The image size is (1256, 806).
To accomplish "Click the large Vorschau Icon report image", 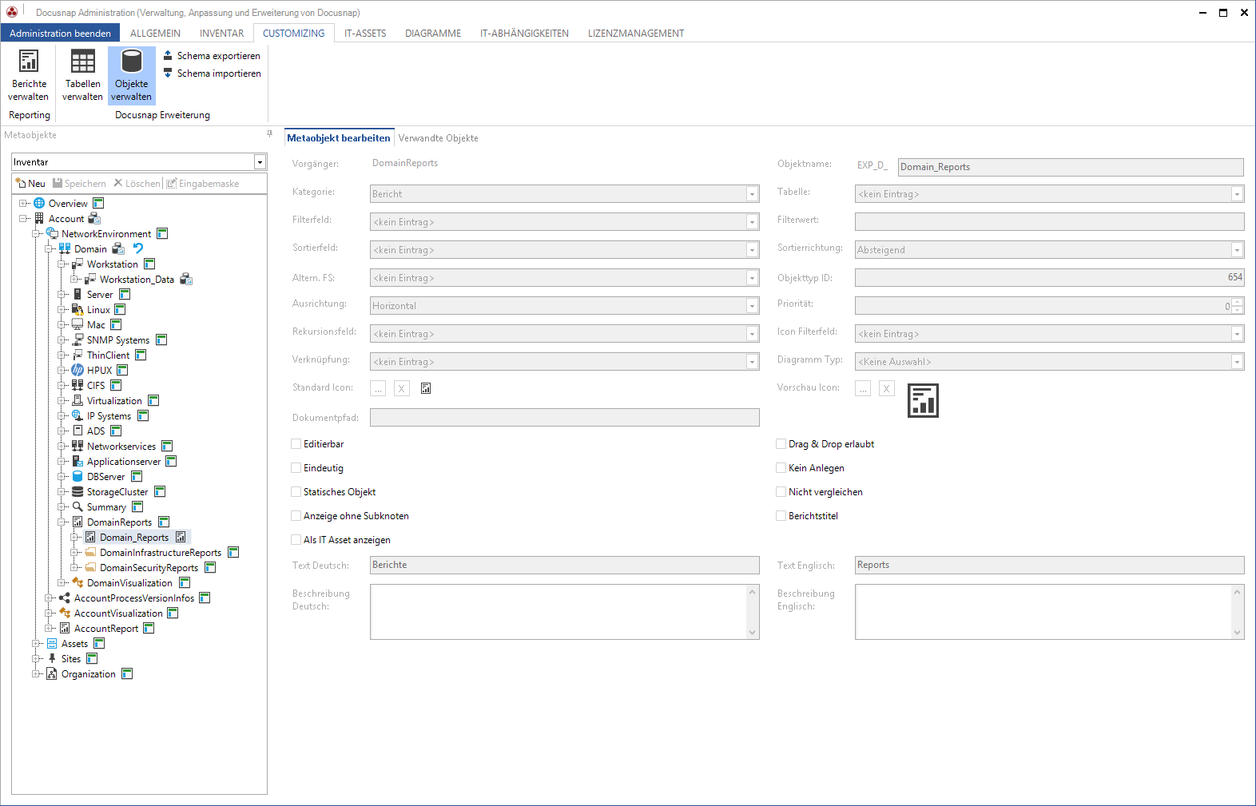I will [x=923, y=401].
